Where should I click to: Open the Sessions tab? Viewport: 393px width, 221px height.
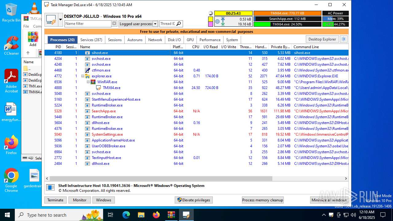(115, 40)
